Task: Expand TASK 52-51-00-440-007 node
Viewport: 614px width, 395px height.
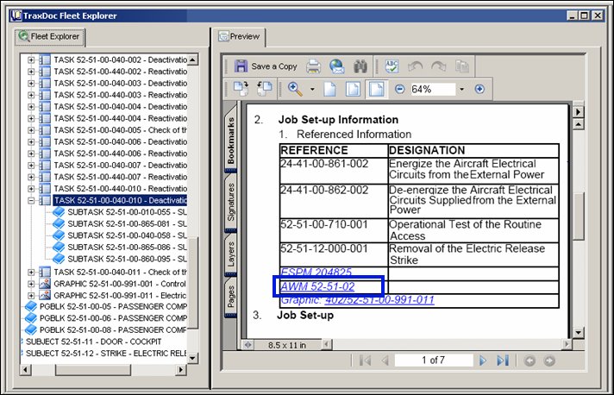Action: click(31, 177)
